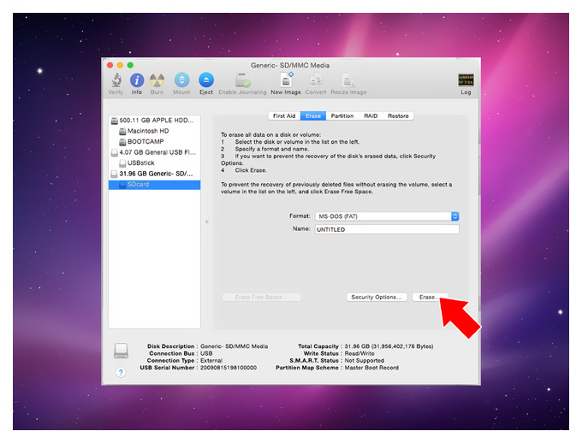Select the 500.11 GB APPLE HDD disk
The height and width of the screenshot is (443, 582).
(x=154, y=121)
